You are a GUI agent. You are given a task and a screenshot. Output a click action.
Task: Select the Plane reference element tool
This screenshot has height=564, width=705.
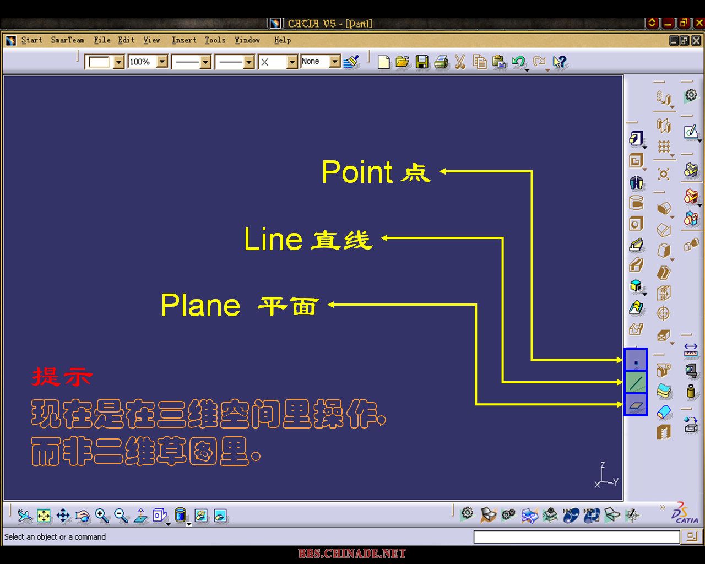click(636, 405)
